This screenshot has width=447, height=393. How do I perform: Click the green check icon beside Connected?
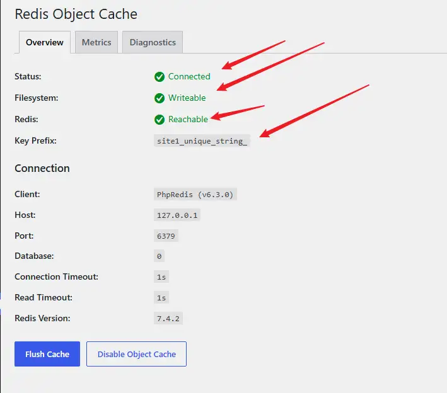(160, 77)
